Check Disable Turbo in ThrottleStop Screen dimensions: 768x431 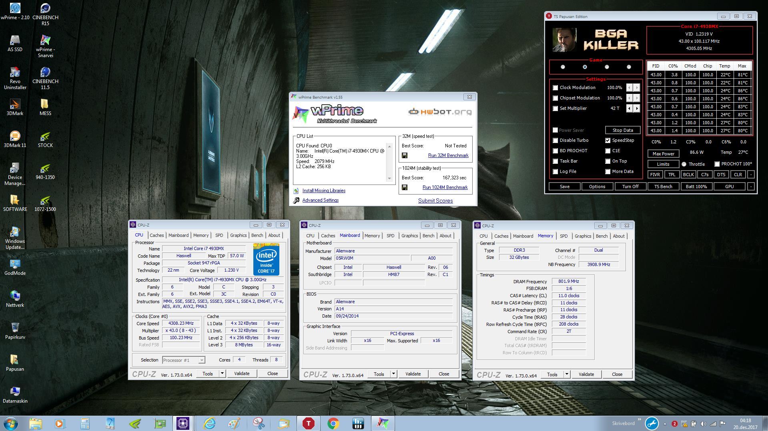pos(555,140)
